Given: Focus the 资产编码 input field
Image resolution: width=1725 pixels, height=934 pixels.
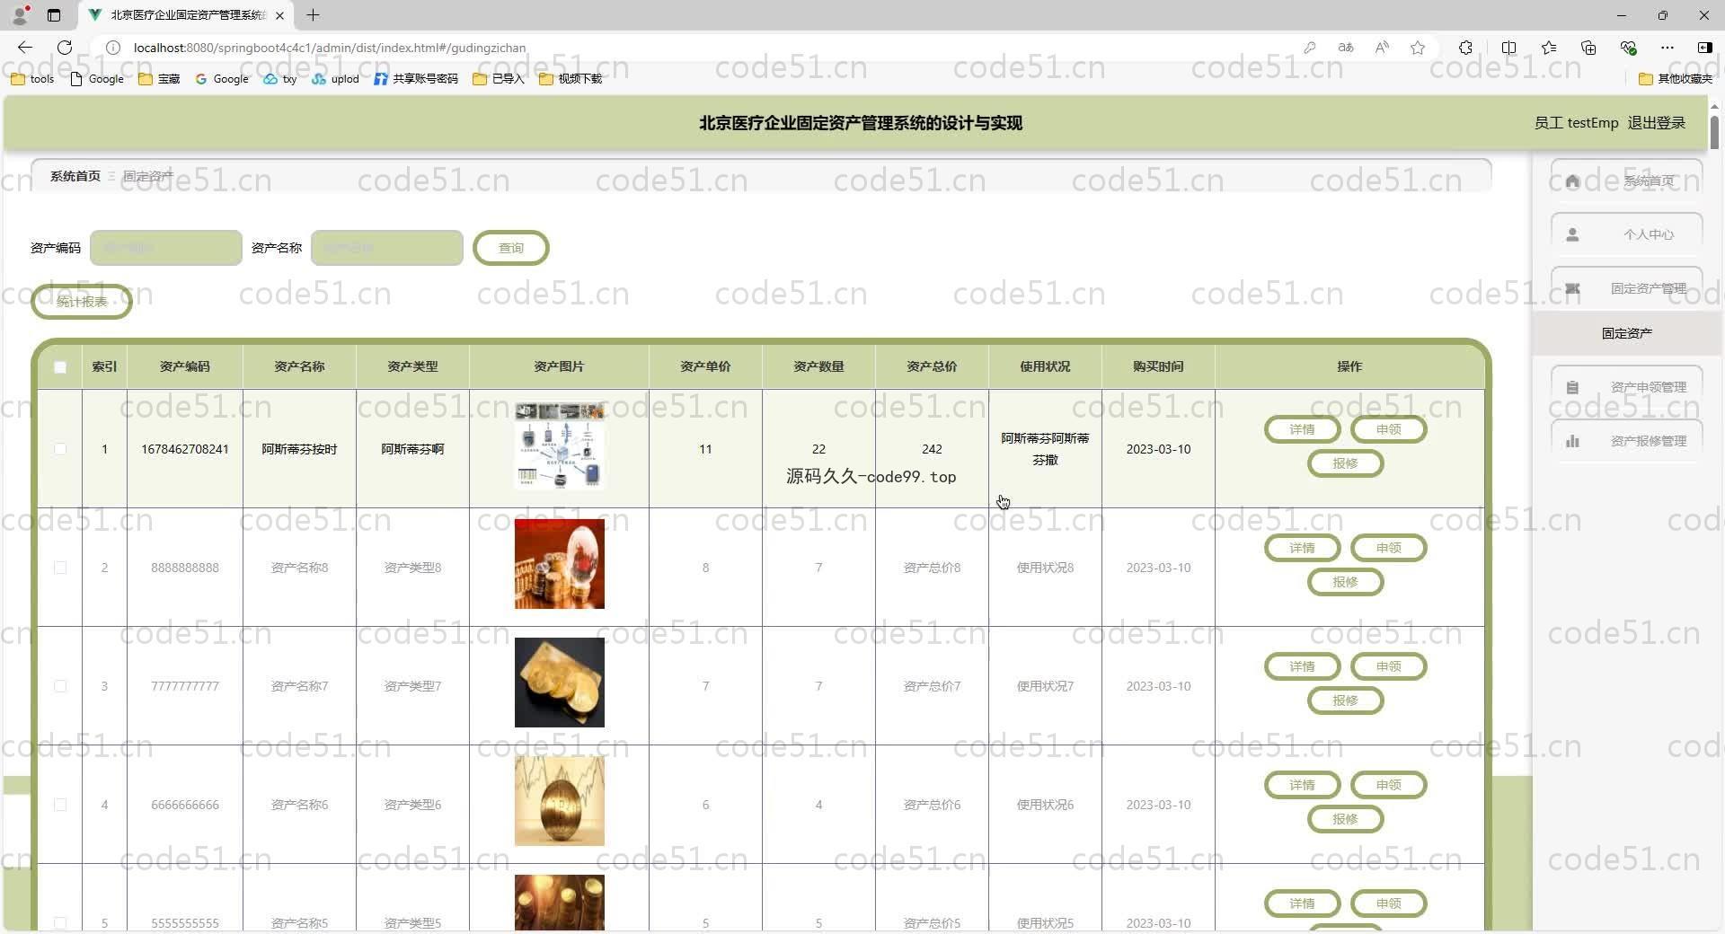Looking at the screenshot, I should tap(166, 248).
